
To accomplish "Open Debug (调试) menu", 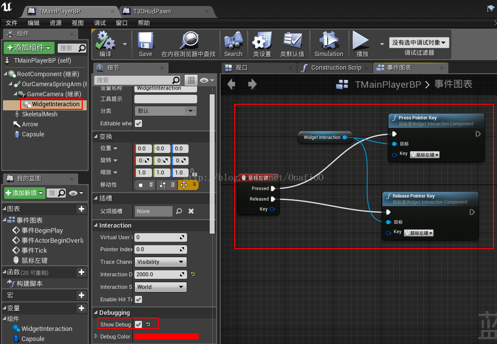I will coord(100,23).
